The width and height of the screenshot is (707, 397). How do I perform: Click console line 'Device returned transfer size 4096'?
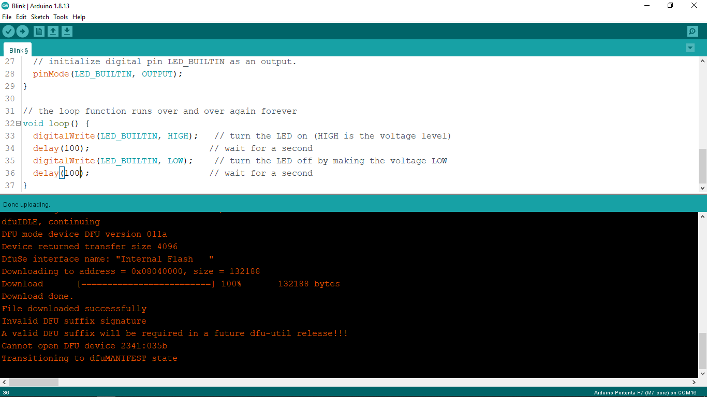click(90, 247)
